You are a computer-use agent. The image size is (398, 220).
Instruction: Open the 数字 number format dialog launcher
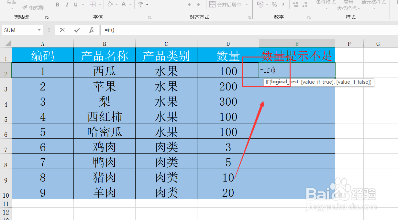[309, 17]
